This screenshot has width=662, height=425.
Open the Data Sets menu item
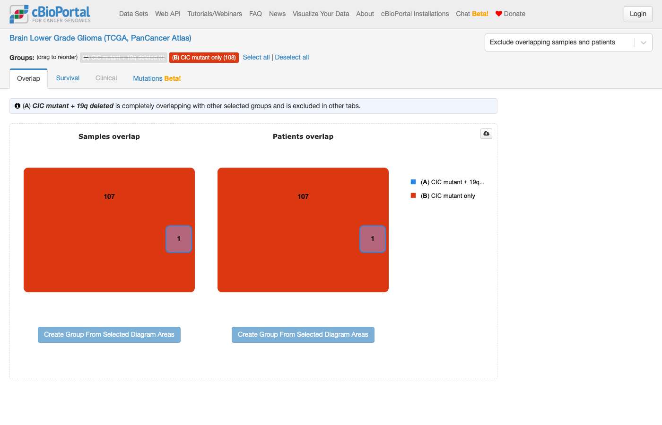tap(133, 14)
